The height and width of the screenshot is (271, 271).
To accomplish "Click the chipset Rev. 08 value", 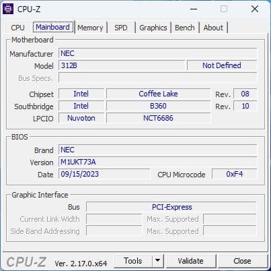I will [245, 94].
